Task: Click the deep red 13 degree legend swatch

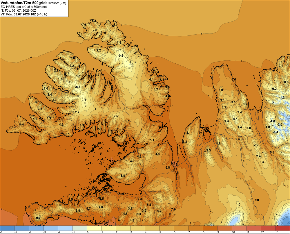Action: tap(282, 228)
